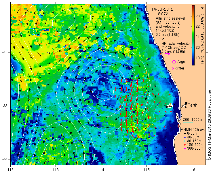Click the magenta Argo circle legend marker
This screenshot has width=213, height=173.
[174, 62]
